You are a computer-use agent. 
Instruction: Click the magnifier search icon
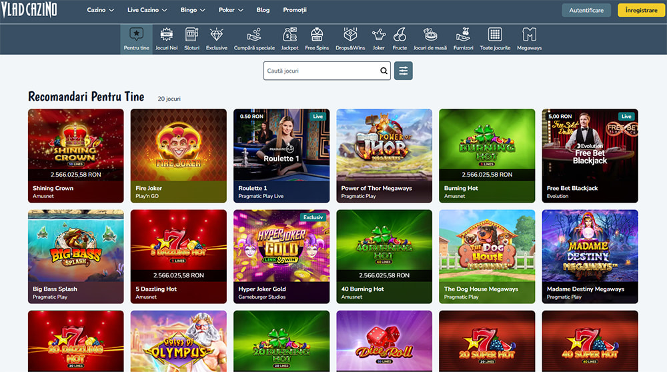384,71
